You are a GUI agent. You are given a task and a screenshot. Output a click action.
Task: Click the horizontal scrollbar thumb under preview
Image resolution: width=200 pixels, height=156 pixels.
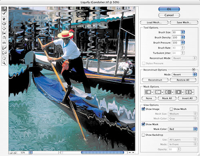click(102, 152)
